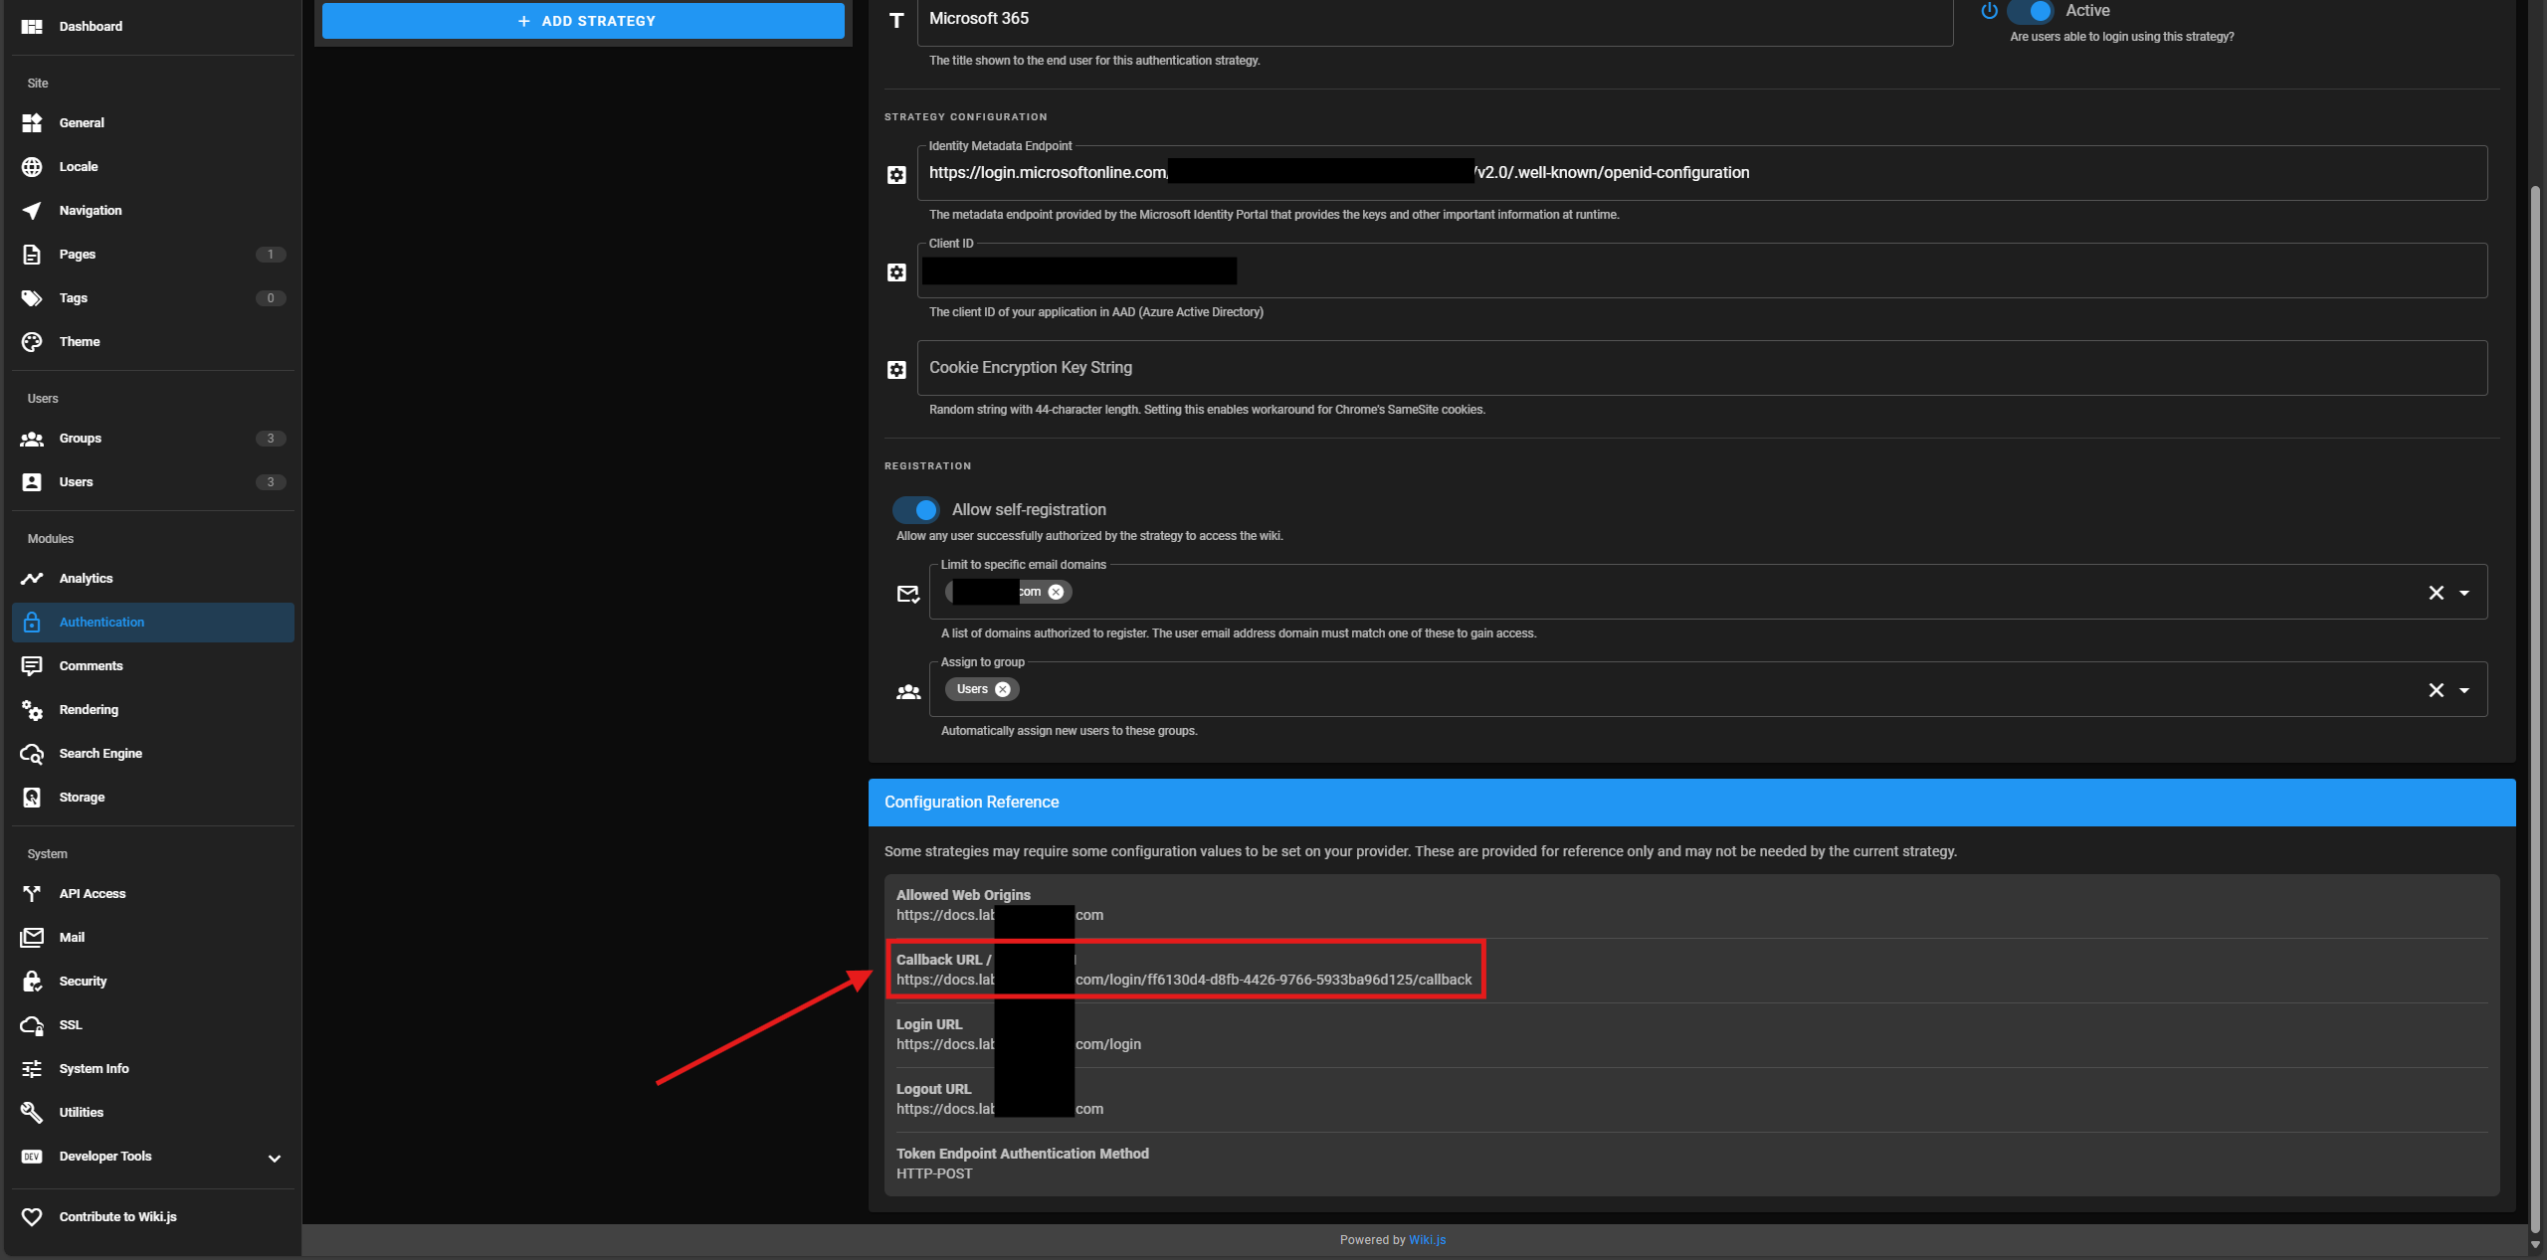Screen dimensions: 2547x1260
Task: Click the Identity Metadata Endpoint field
Action: 1702,174
